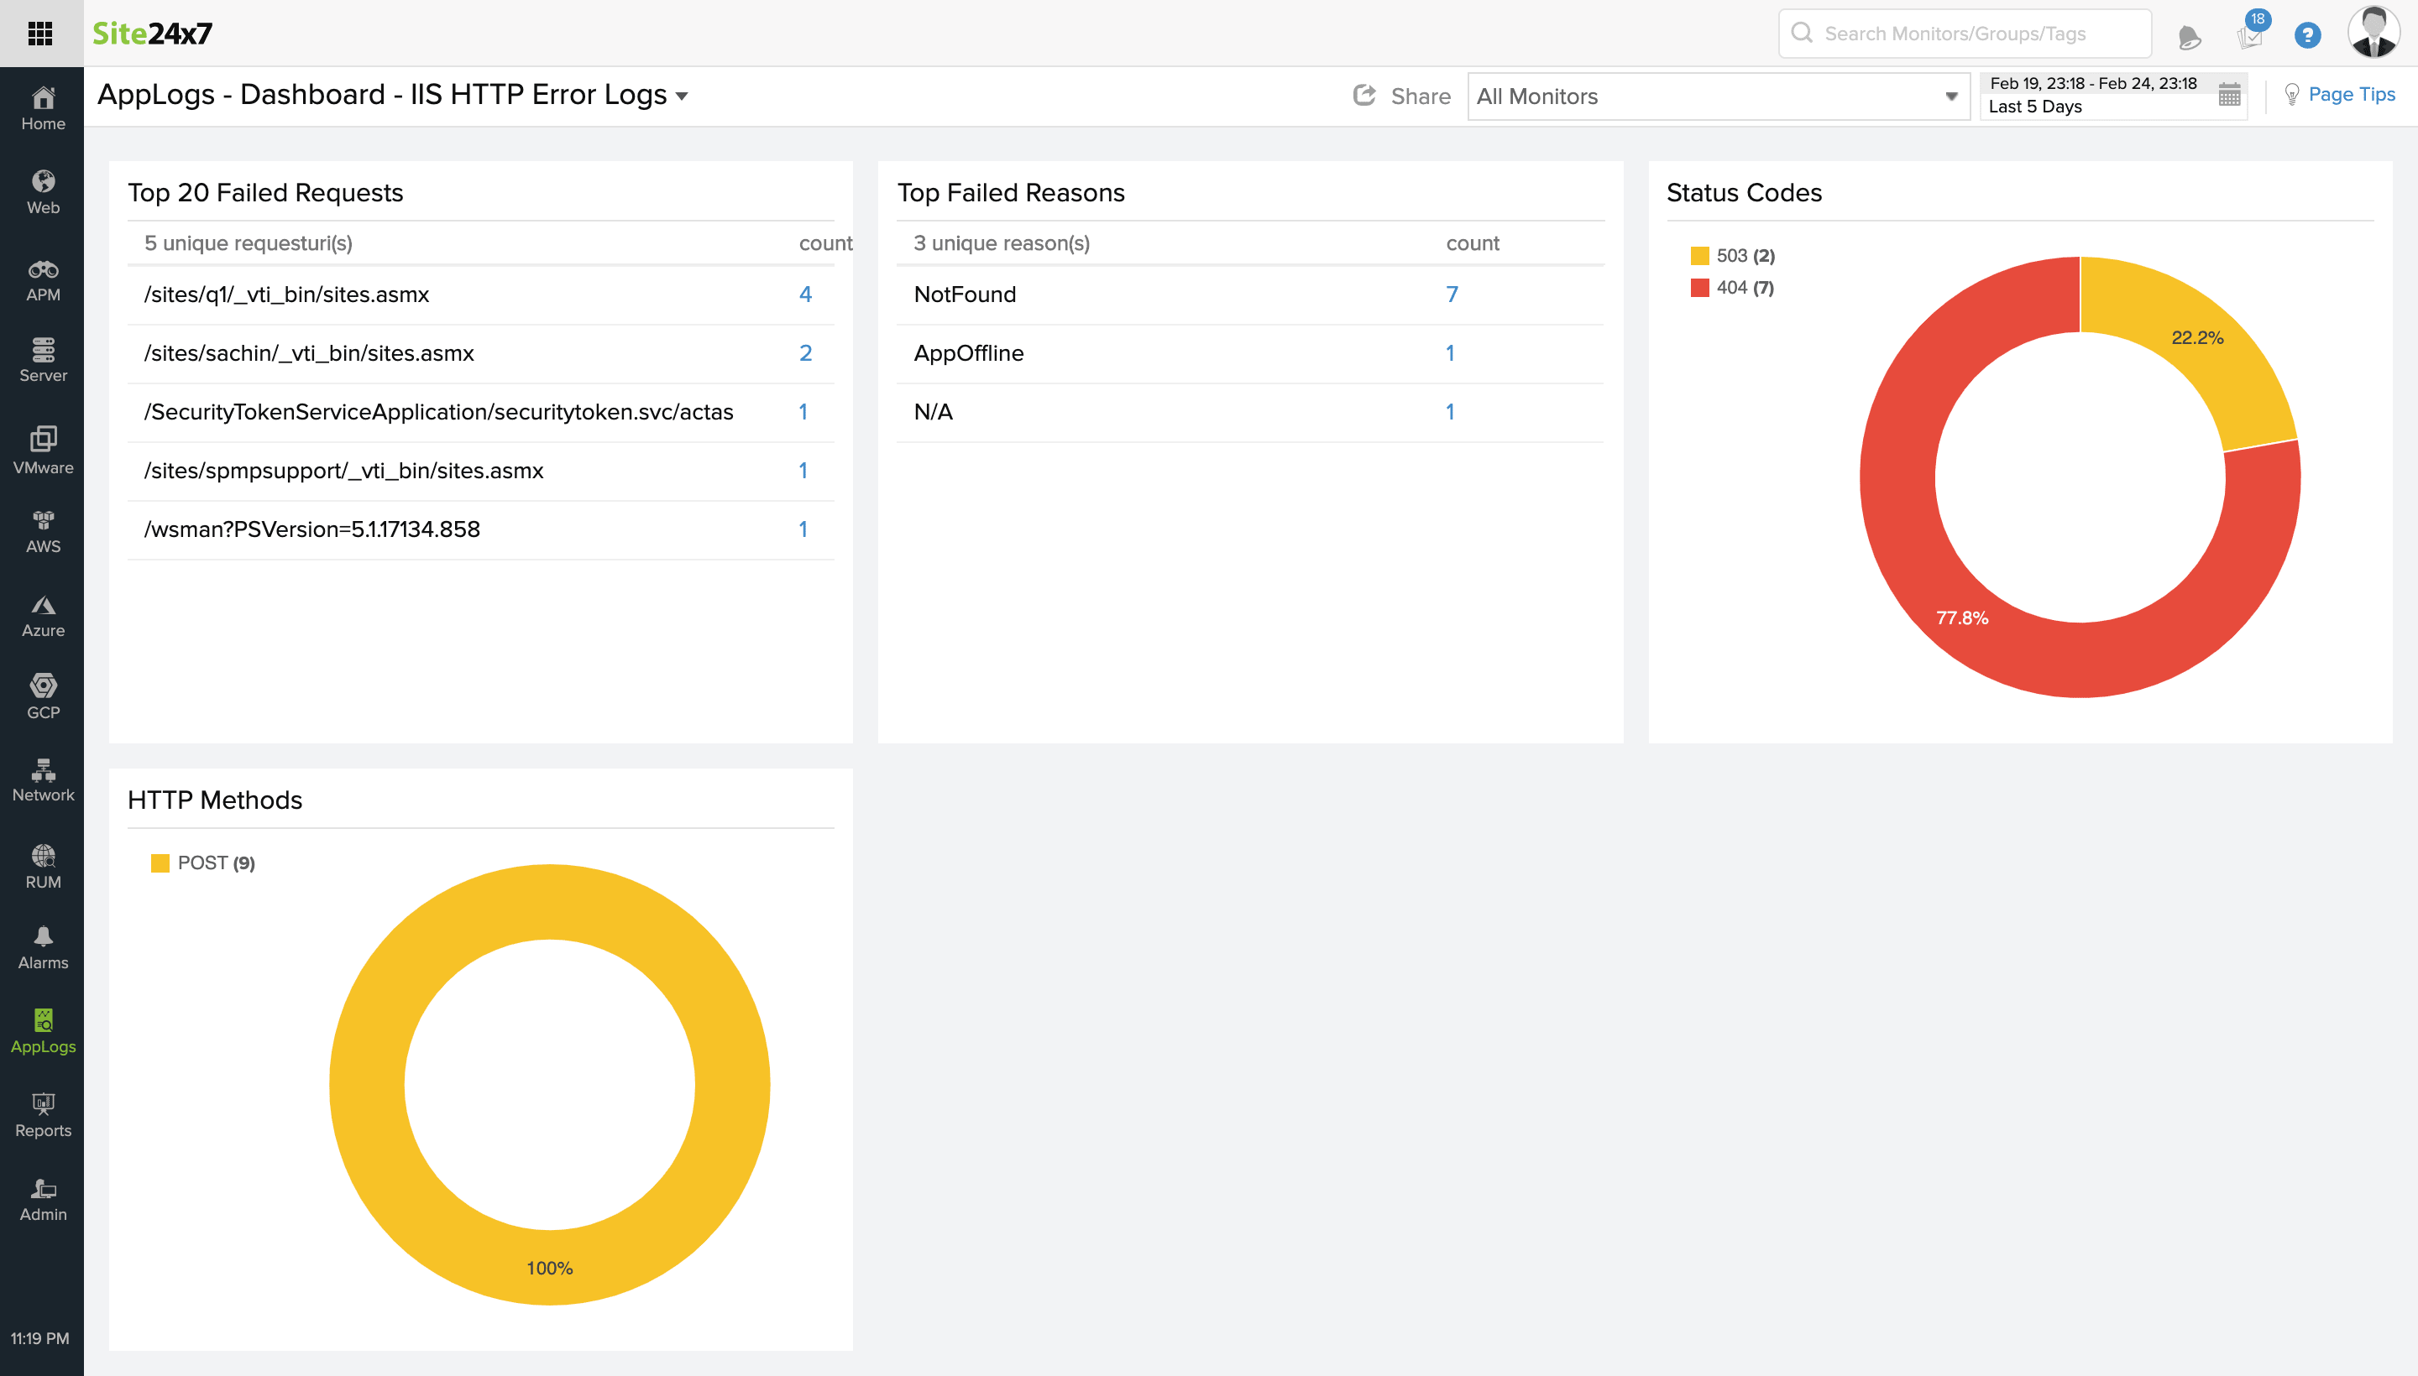2418x1376 pixels.
Task: Open count link for NotFound reason
Action: pos(1452,294)
